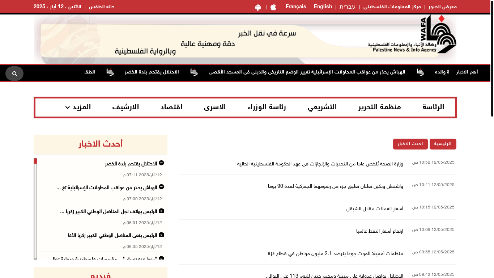Click the WAFA agency logo
Screen dimensions: 494x278
(x=412, y=34)
